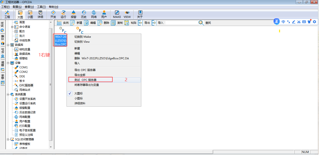Open the 配置[S] menu
The width and height of the screenshot is (319, 155).
(17, 7)
